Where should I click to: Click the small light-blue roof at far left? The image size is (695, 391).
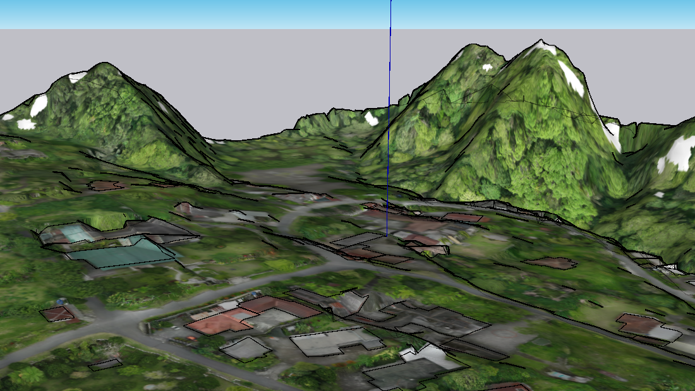pyautogui.click(x=76, y=233)
